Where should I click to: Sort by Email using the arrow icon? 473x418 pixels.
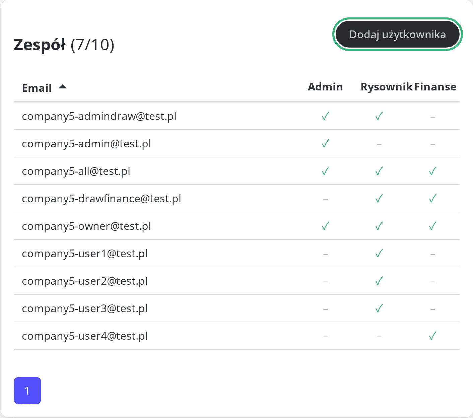point(63,87)
